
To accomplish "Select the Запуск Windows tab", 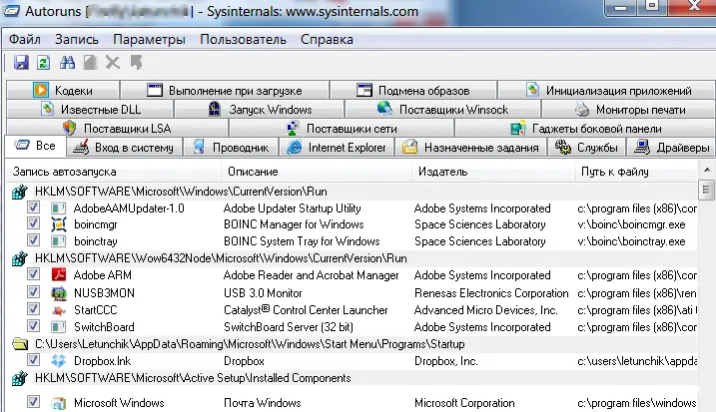I will pyautogui.click(x=260, y=110).
